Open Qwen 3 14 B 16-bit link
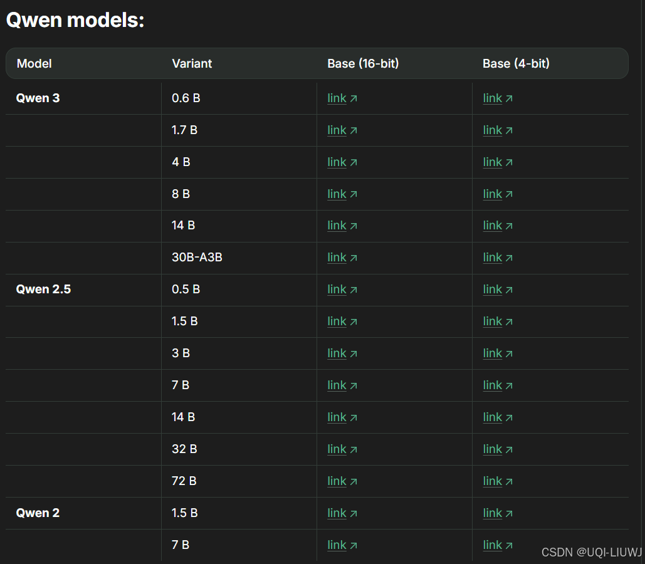The image size is (645, 564). coord(342,226)
